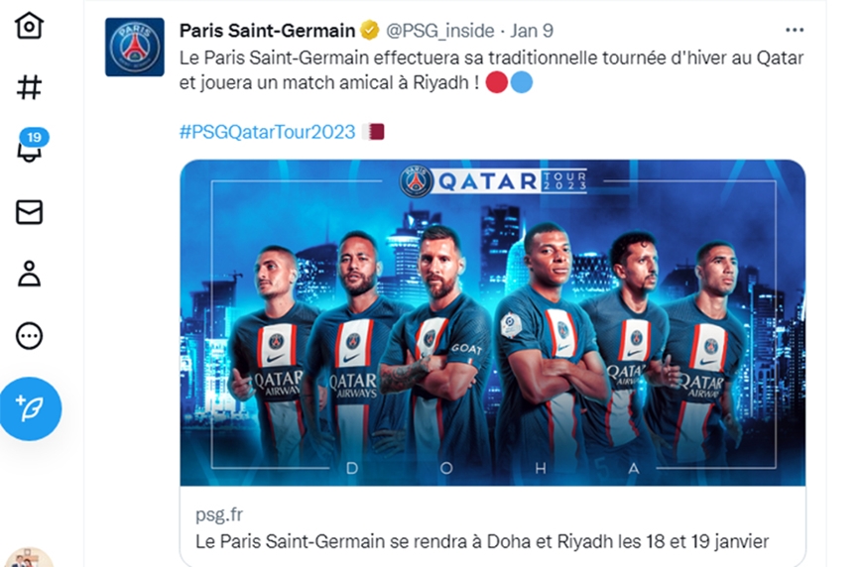Click the tweet text about tournée d'hiver
The width and height of the screenshot is (863, 567).
[x=491, y=70]
